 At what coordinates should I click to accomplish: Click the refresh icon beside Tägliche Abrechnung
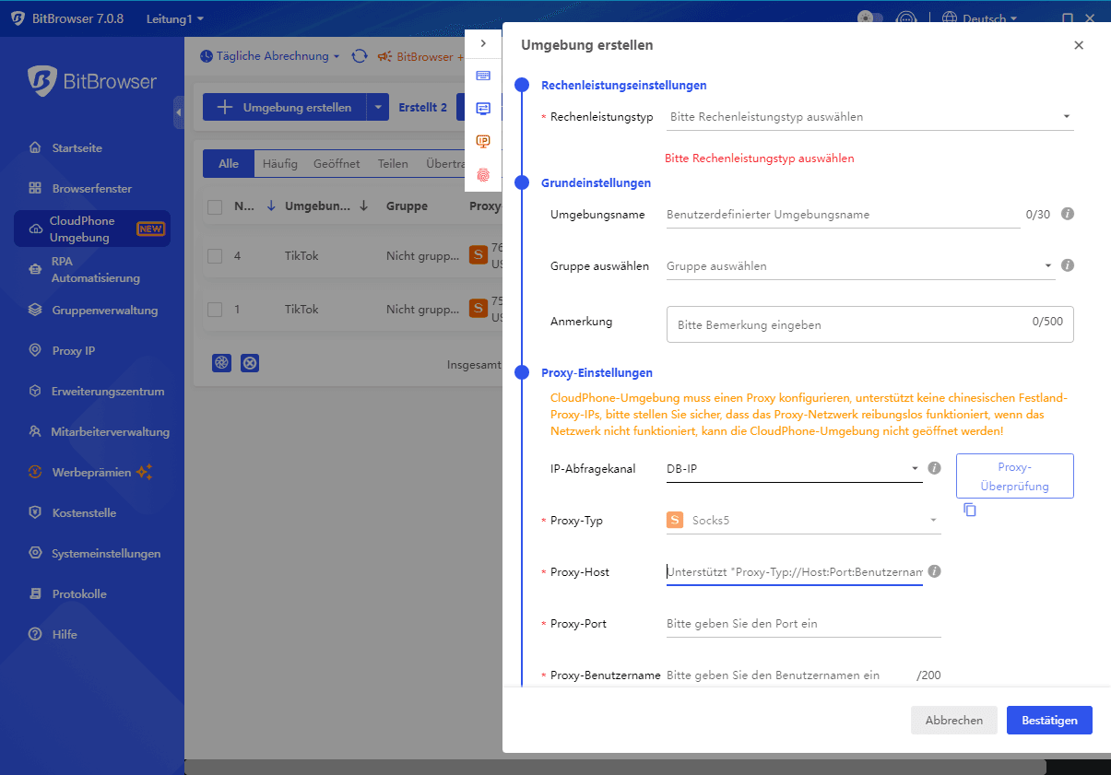360,56
